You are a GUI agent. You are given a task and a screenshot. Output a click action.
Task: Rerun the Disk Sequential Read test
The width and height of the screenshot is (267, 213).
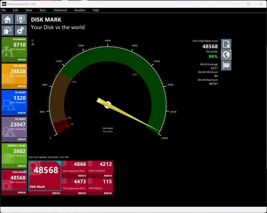pyautogui.click(x=82, y=176)
